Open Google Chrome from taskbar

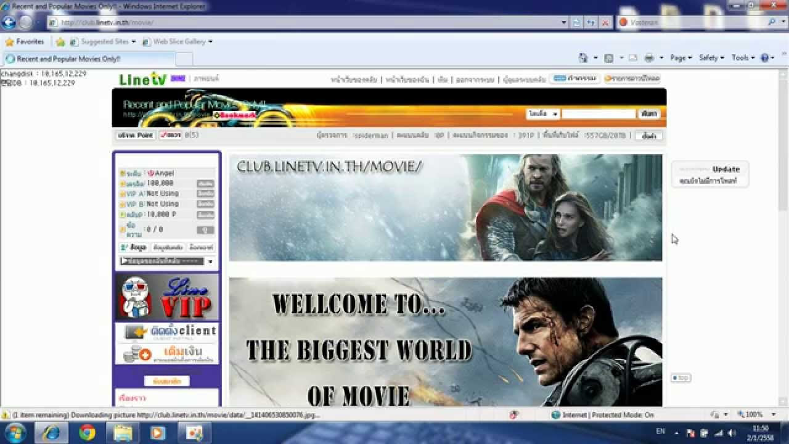87,433
